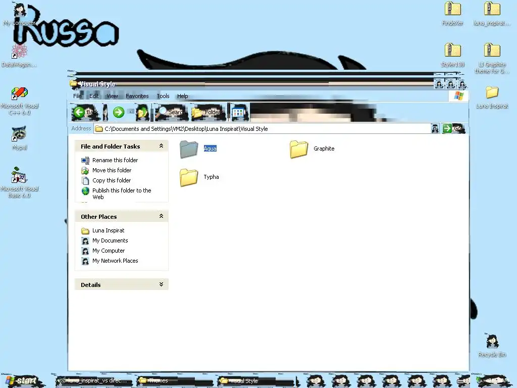The image size is (517, 388).
Task: Open the View menu
Action: [x=112, y=96]
